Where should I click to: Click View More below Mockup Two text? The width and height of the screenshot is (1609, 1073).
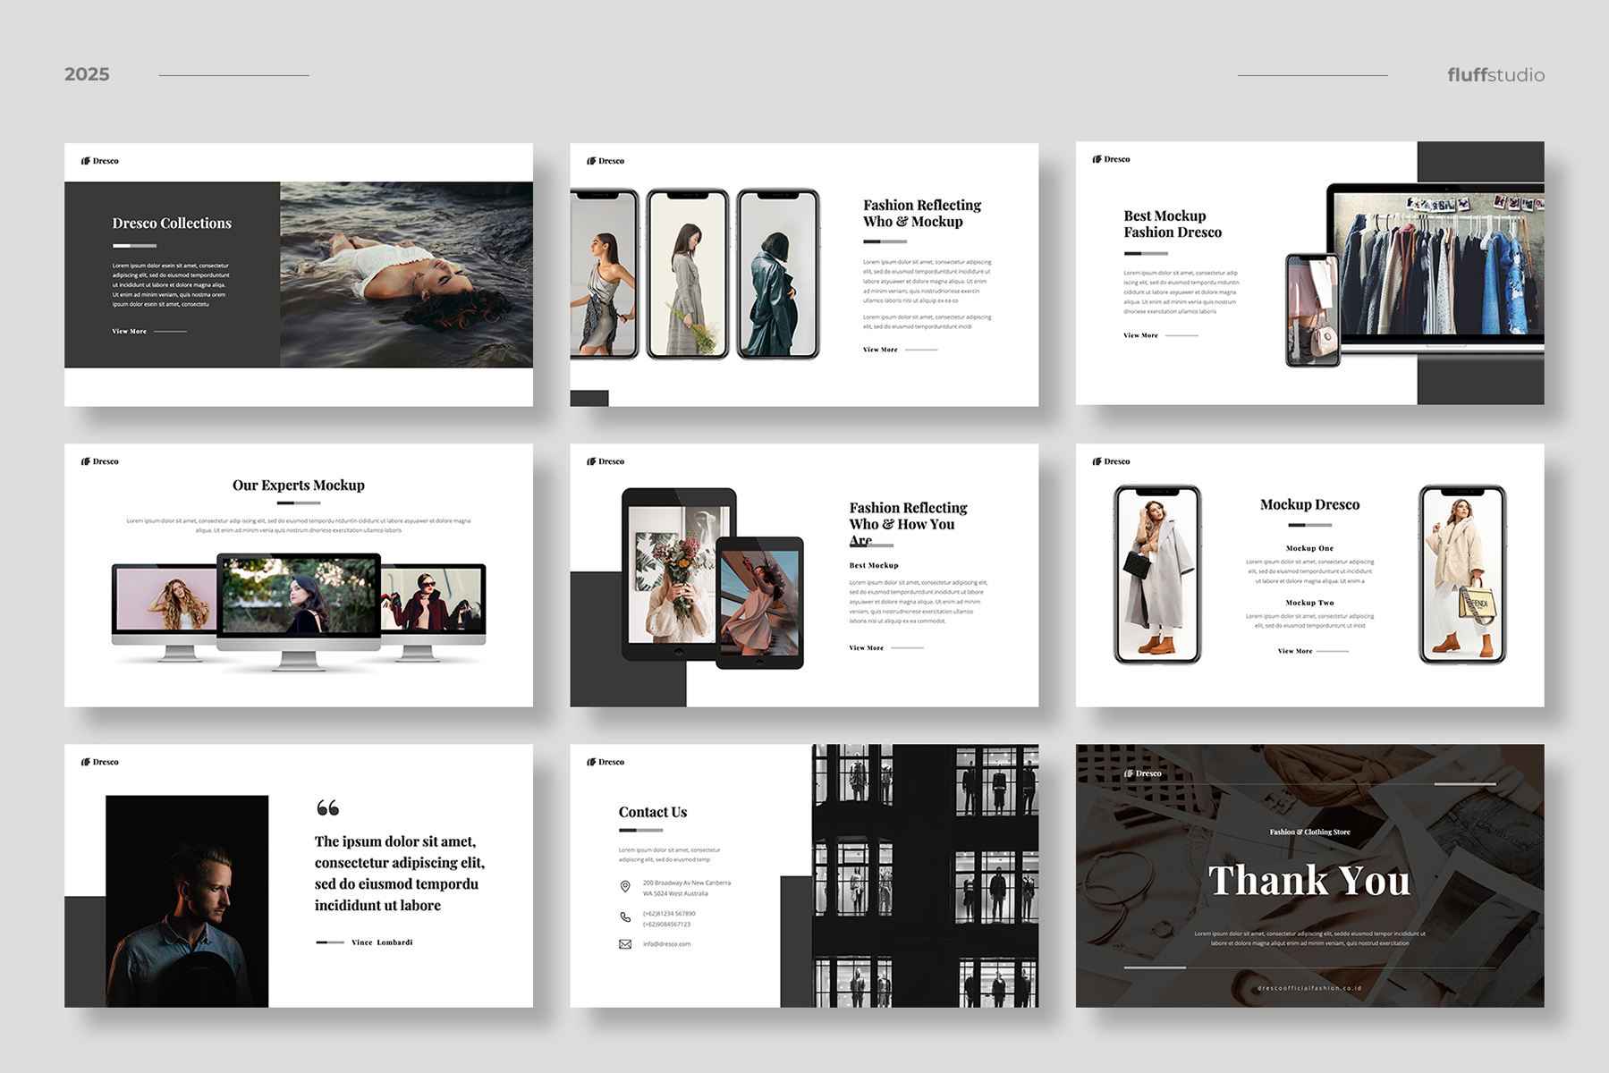[x=1294, y=652]
